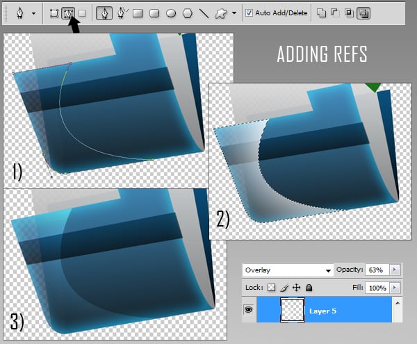Choose the Custom Shape tool
This screenshot has height=344, width=417.
221,13
